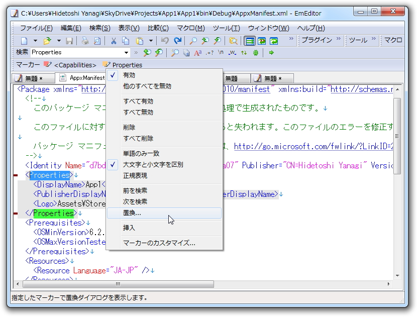Image resolution: width=417 pixels, height=317 pixels.
Task: Click the Undo icon
Action: coord(165,41)
